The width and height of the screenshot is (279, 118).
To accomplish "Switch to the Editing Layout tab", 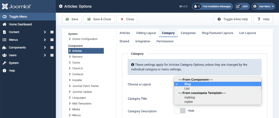I will coord(146,33).
